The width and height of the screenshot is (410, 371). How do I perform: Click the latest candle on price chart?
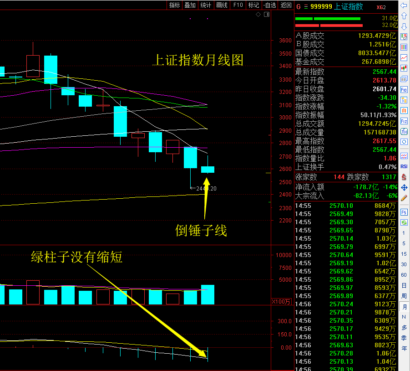click(208, 170)
